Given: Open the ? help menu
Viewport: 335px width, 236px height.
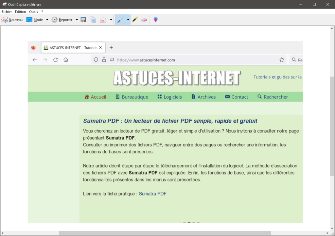Looking at the screenshot, I should 42,11.
